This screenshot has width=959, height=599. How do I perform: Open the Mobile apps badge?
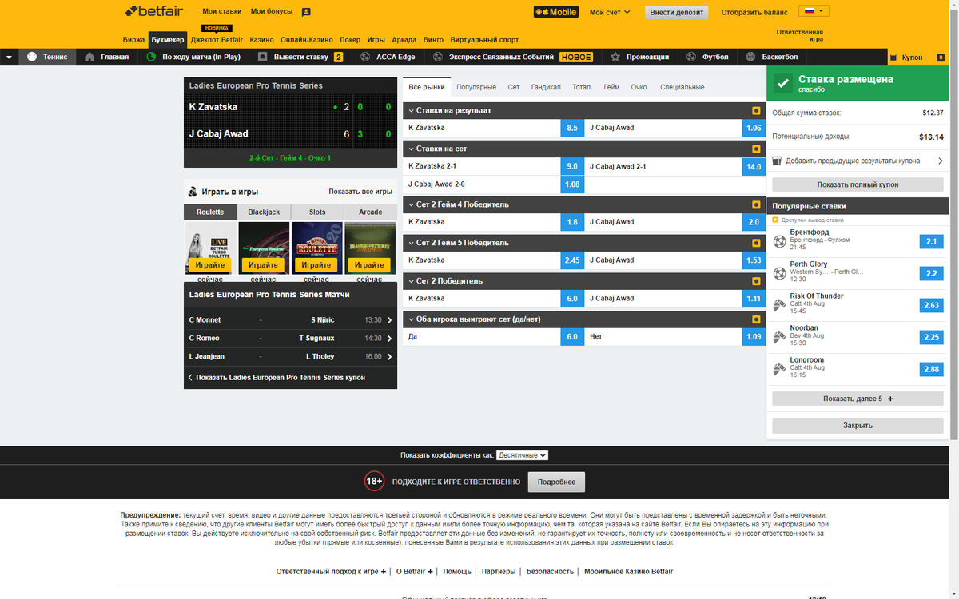click(x=556, y=12)
